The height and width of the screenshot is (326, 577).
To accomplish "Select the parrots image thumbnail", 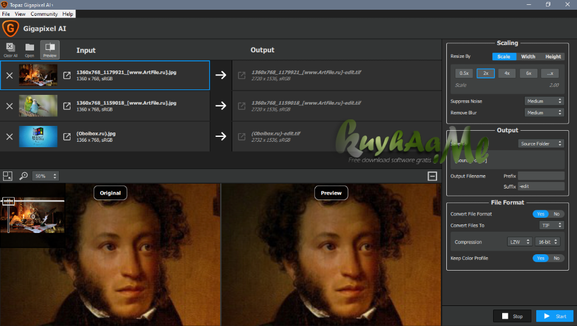I will click(38, 106).
